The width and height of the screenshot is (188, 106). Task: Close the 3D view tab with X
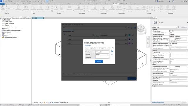coord(43,18)
